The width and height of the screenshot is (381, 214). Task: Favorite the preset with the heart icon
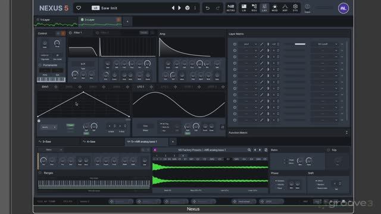(79, 8)
